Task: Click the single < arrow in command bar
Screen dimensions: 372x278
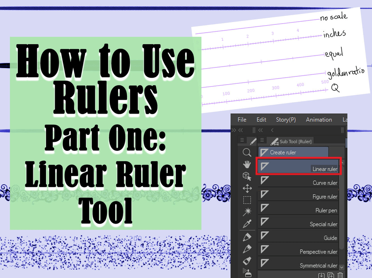Action: [272, 130]
